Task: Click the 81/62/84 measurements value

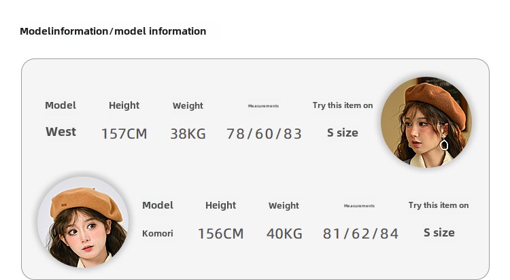Action: (360, 234)
